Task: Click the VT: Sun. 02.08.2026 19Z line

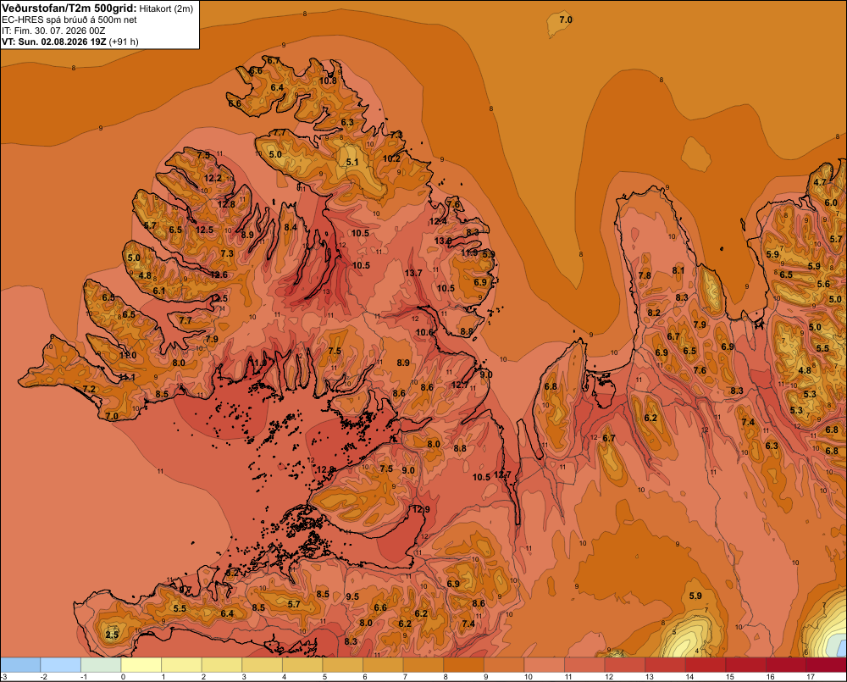Action: [69, 42]
